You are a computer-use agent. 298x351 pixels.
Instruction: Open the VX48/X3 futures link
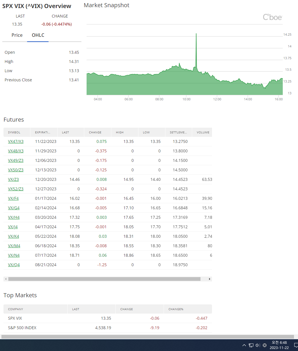click(16, 151)
